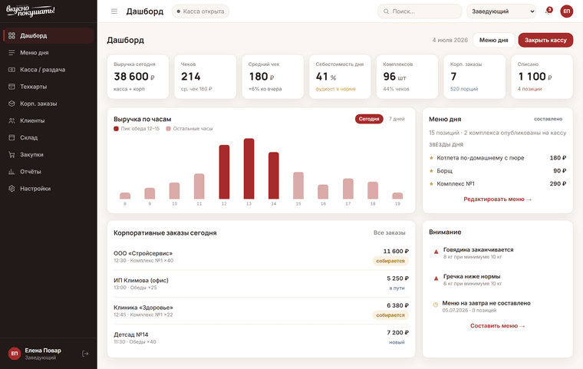The height and width of the screenshot is (369, 583).
Task: Expand the Заведующий role dropdown
Action: click(x=501, y=12)
